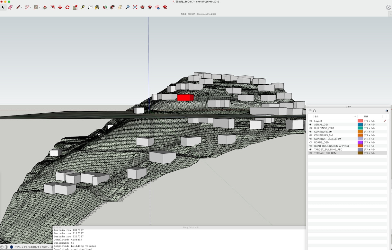This screenshot has height=250, width=392.
Task: Activate the Rotate tool
Action: coord(67,7)
